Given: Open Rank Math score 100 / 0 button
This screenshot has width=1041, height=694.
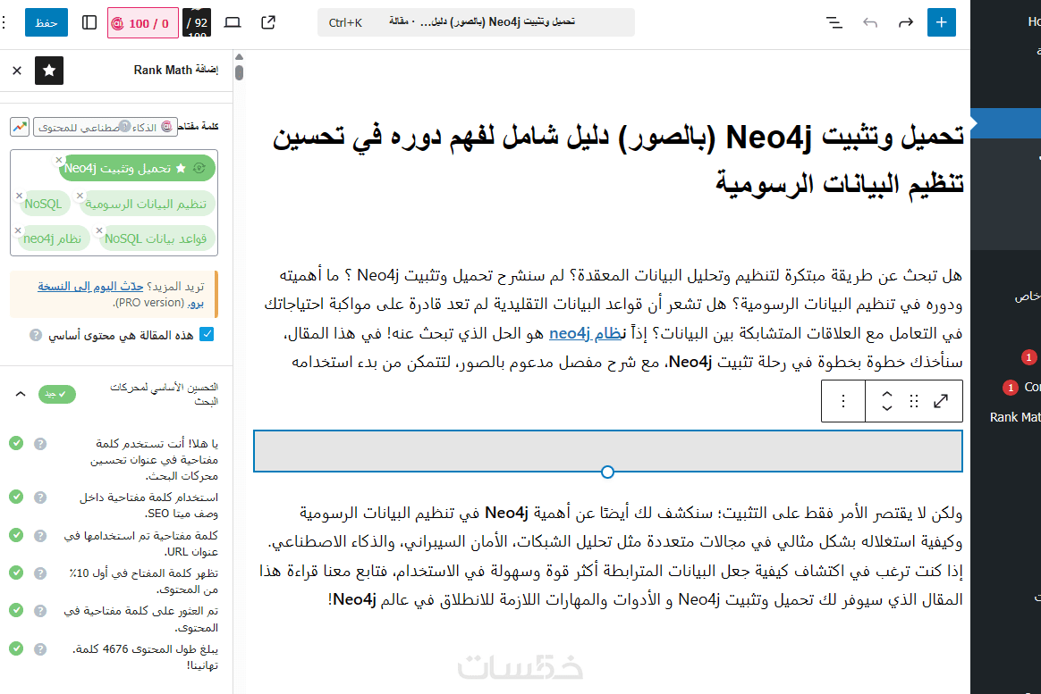Looking at the screenshot, I should point(143,23).
